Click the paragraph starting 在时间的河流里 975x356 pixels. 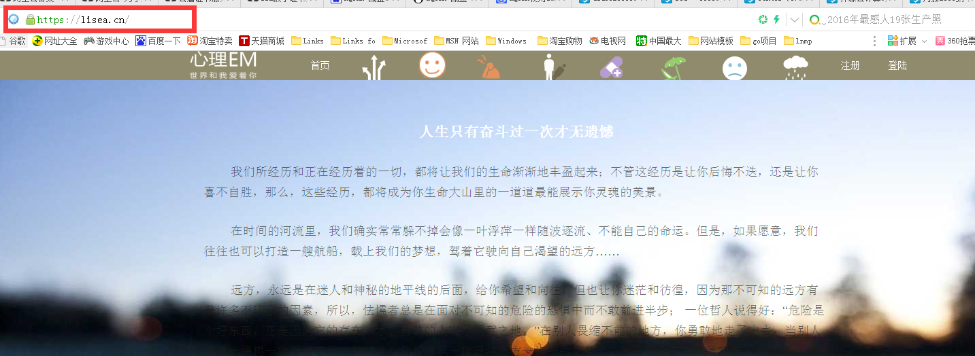click(511, 241)
